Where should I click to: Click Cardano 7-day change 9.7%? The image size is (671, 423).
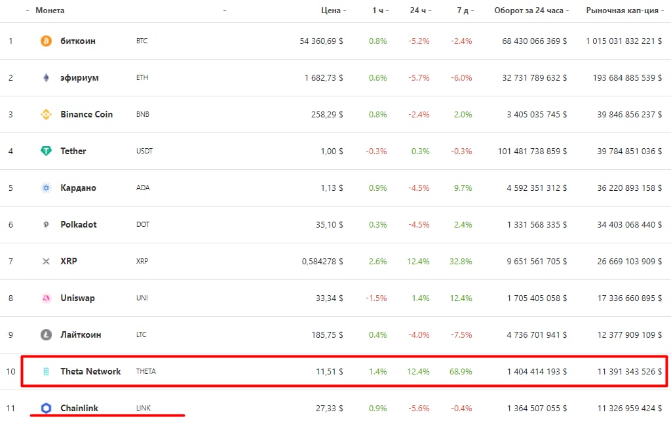(x=463, y=188)
